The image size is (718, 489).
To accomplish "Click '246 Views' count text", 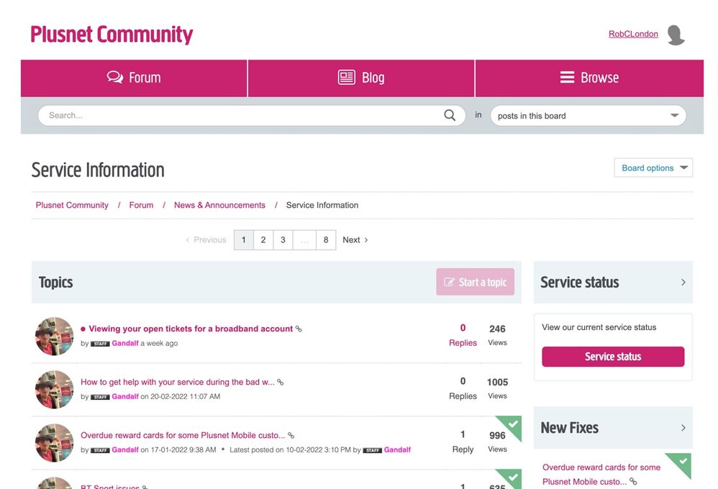I will [x=497, y=335].
